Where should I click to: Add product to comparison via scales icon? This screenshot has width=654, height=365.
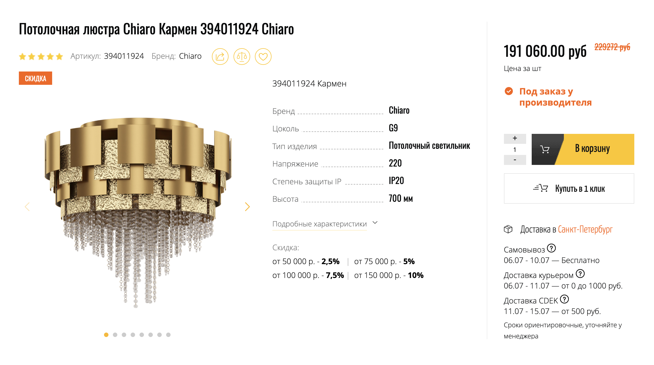coord(242,57)
